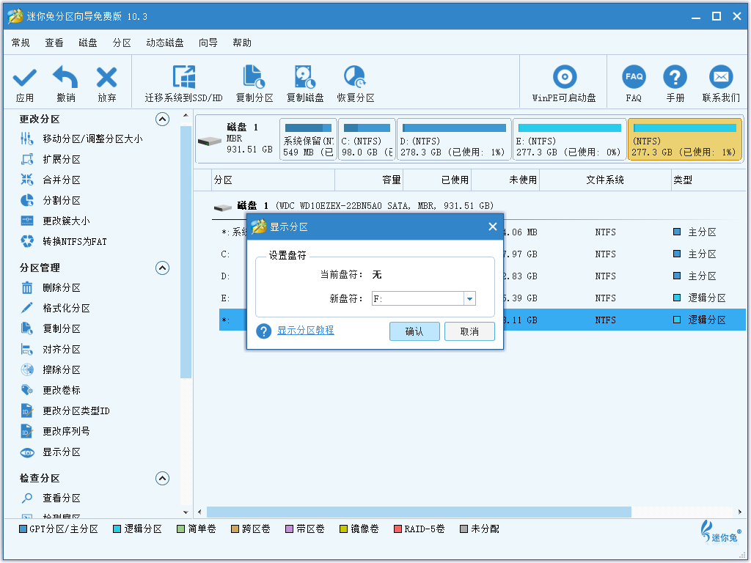Select the C: 98.0 GB partition block
The height and width of the screenshot is (563, 751).
(367, 139)
